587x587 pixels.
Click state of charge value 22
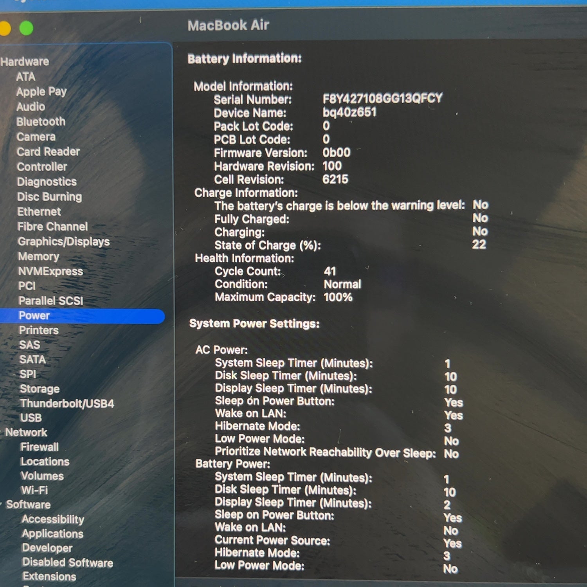pos(479,245)
